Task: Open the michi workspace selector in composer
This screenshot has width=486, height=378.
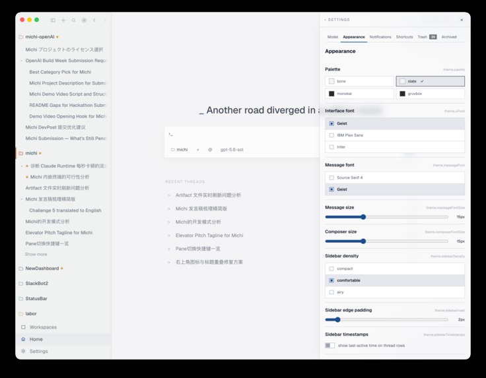Action: [180, 150]
